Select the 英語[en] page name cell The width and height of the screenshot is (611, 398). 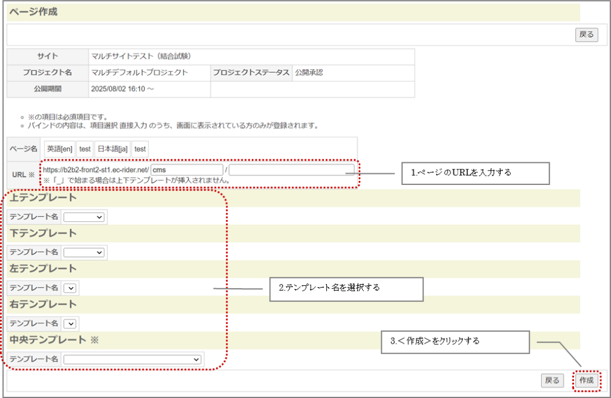tap(58, 149)
